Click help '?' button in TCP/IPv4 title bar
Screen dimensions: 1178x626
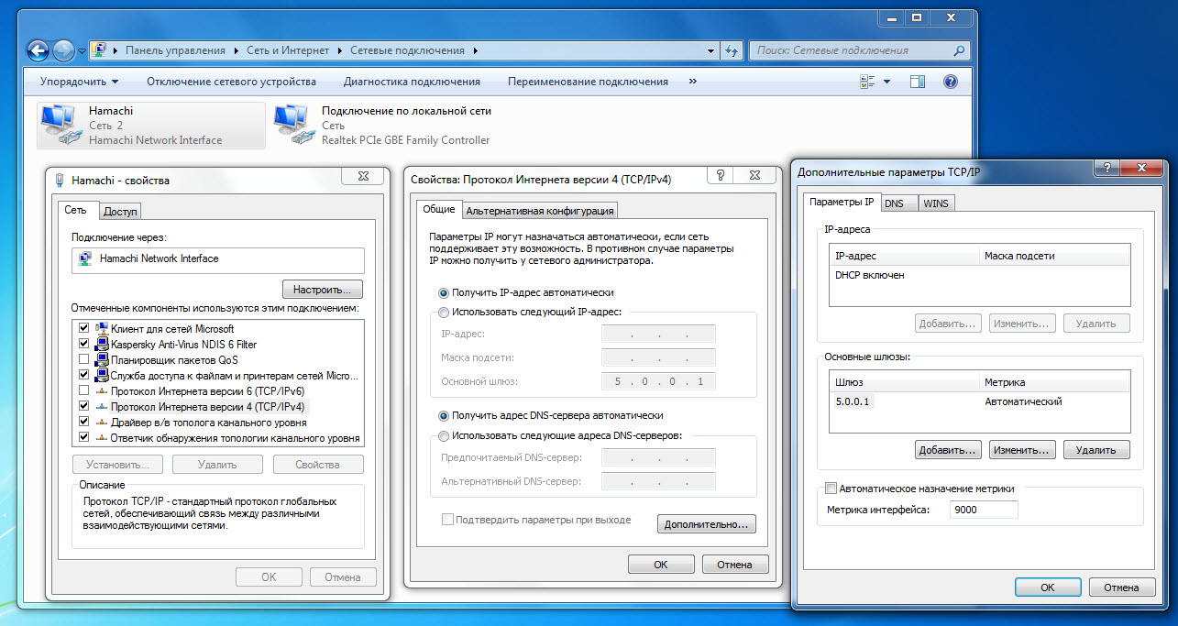[721, 174]
